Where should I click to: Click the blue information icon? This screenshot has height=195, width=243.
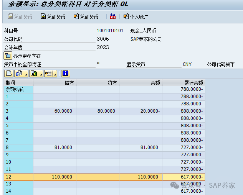66,74
